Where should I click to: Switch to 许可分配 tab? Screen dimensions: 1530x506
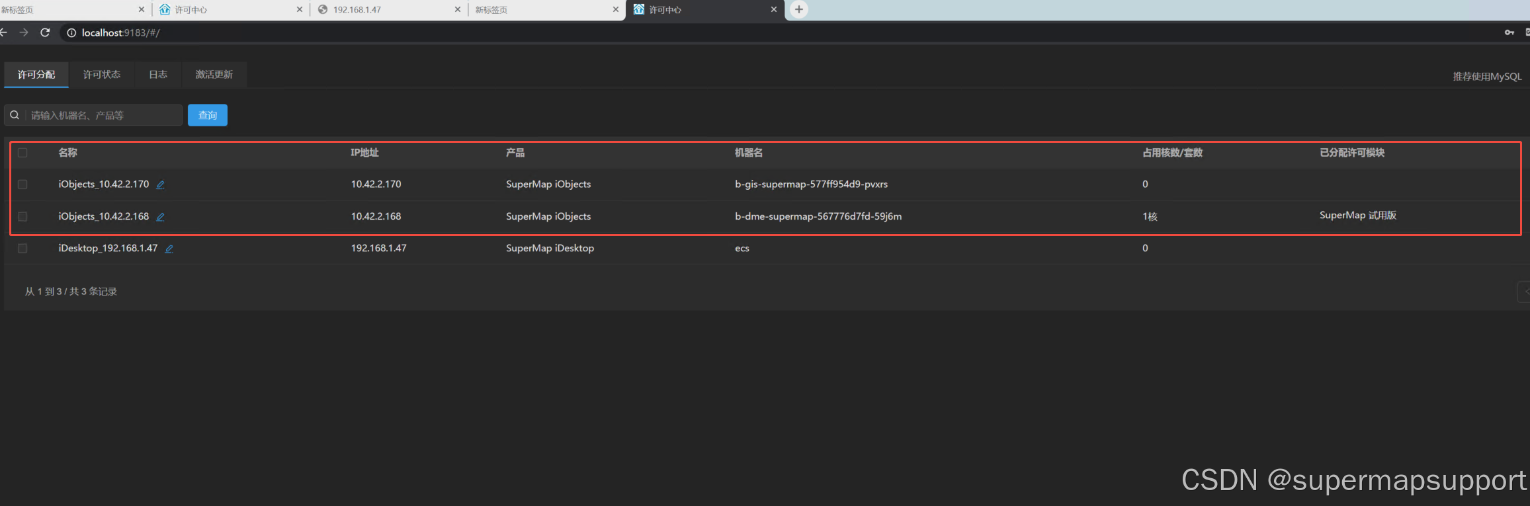point(36,74)
